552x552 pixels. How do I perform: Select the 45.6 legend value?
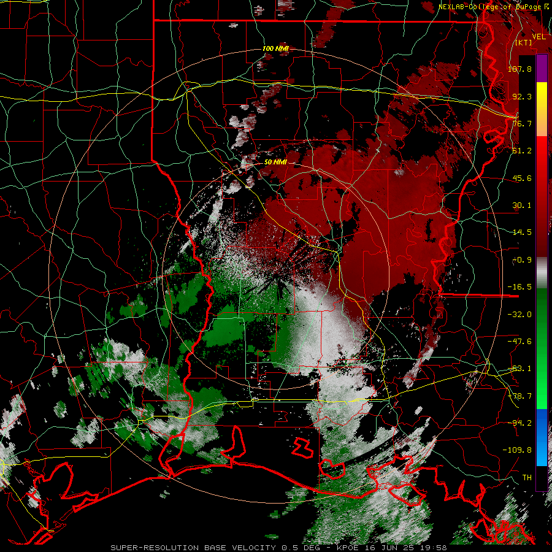pos(522,178)
